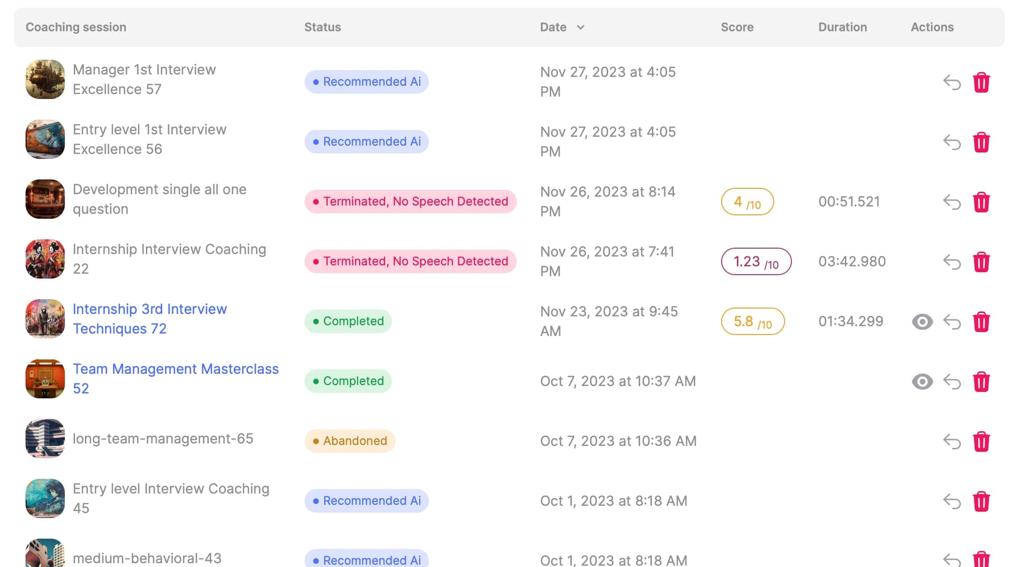Click the Manager 1st Interview Excellence 57 thumbnail
1011x567 pixels.
[x=45, y=79]
